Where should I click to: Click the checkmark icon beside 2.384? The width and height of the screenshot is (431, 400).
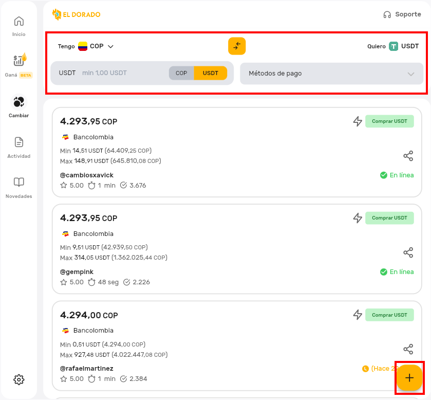point(123,379)
